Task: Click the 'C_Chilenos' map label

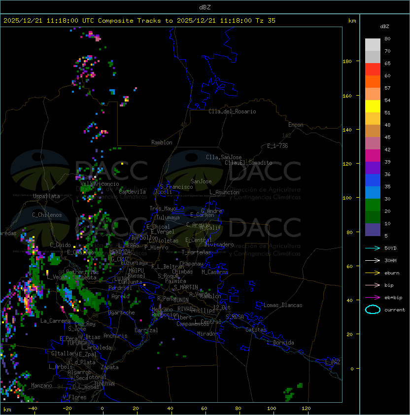Action: click(x=47, y=215)
